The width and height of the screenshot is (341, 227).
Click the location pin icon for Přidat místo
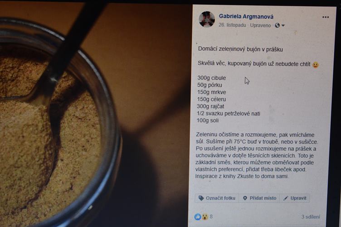pyautogui.click(x=245, y=198)
